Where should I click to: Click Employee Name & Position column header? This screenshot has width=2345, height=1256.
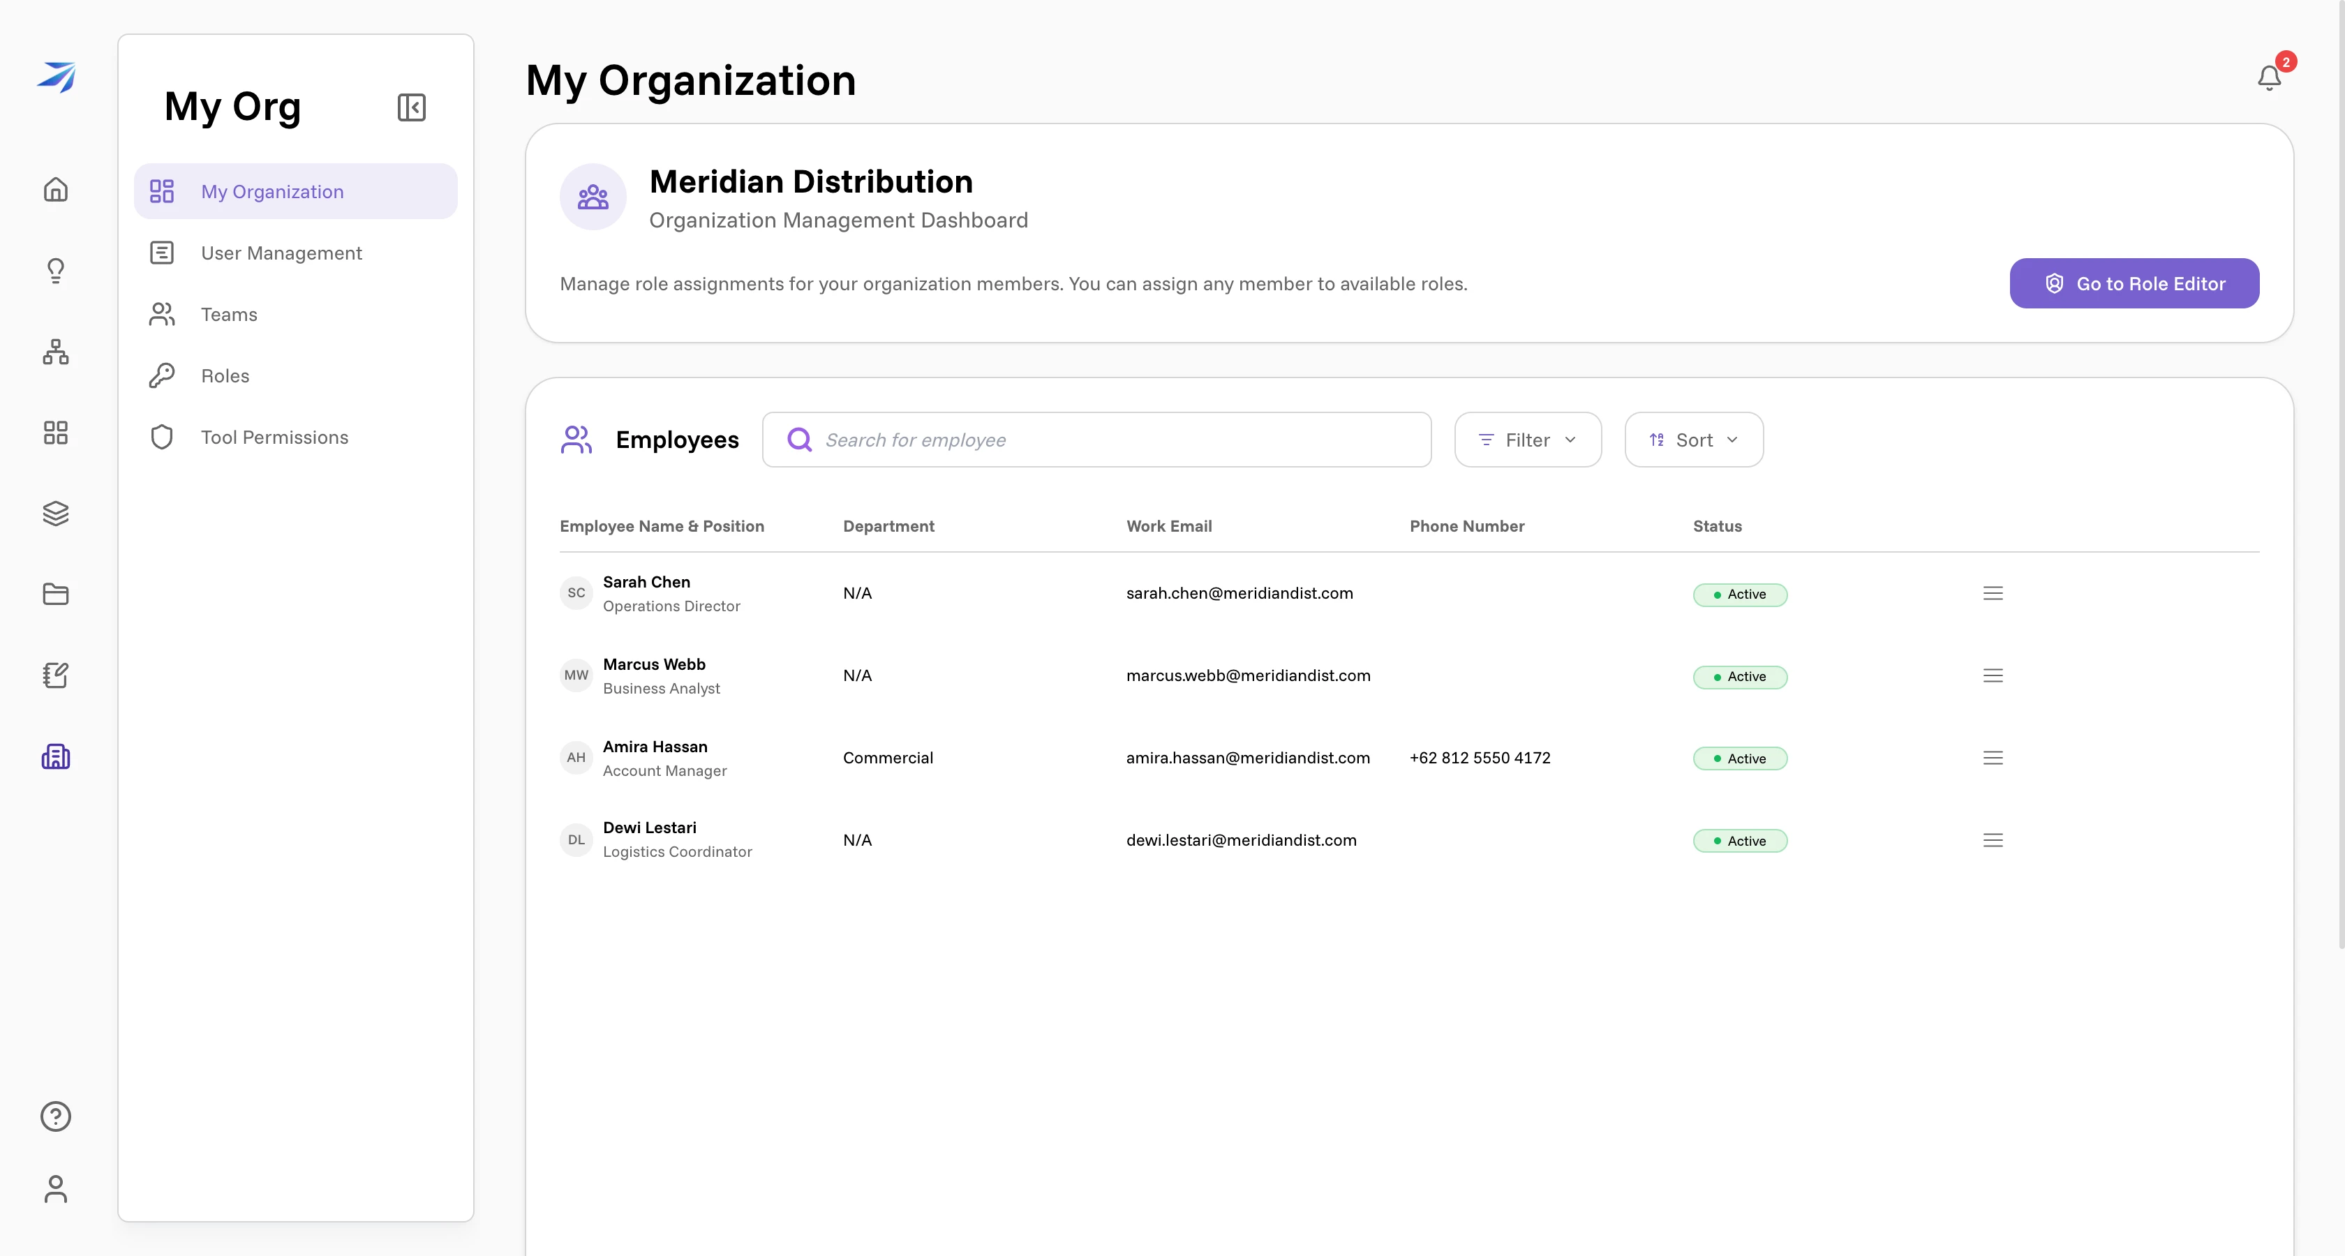tap(662, 526)
